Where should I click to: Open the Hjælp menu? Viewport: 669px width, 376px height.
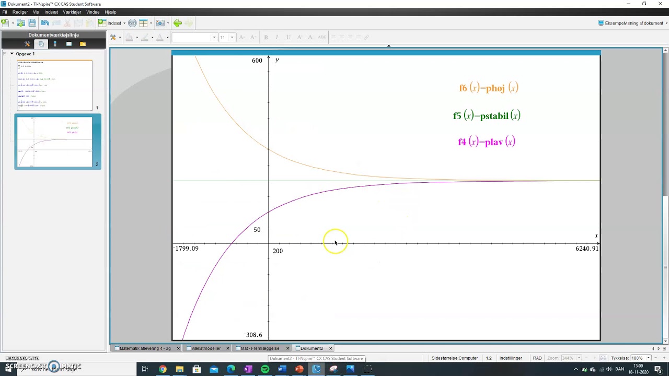[111, 12]
